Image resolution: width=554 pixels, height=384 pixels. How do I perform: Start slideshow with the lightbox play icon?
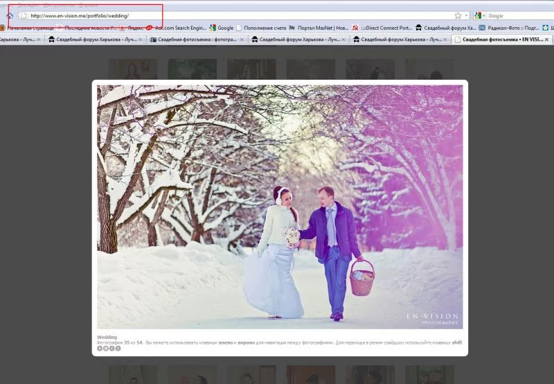100,348
